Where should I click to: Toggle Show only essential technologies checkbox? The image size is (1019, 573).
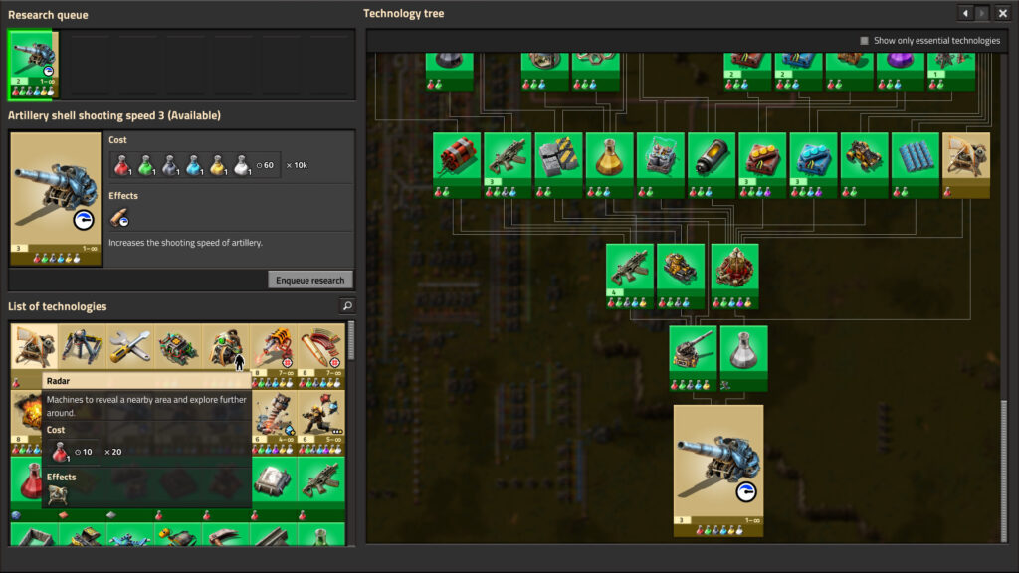(x=864, y=41)
